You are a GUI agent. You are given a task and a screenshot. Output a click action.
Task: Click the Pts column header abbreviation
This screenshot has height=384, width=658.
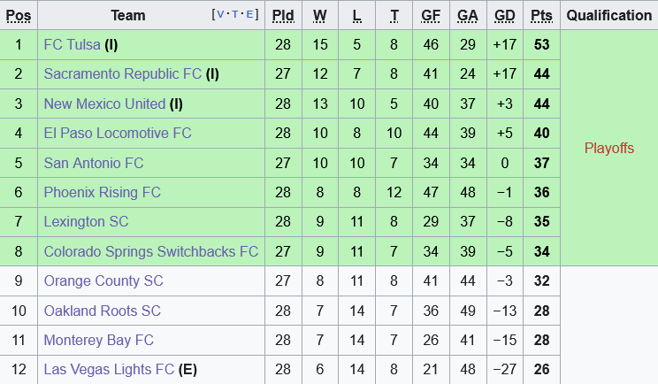click(x=541, y=15)
